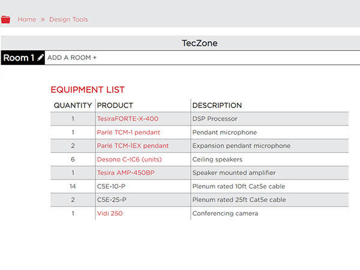Open the Parlé TCM-1EX pendant link
Screen dimensions: 360x270
(x=133, y=146)
